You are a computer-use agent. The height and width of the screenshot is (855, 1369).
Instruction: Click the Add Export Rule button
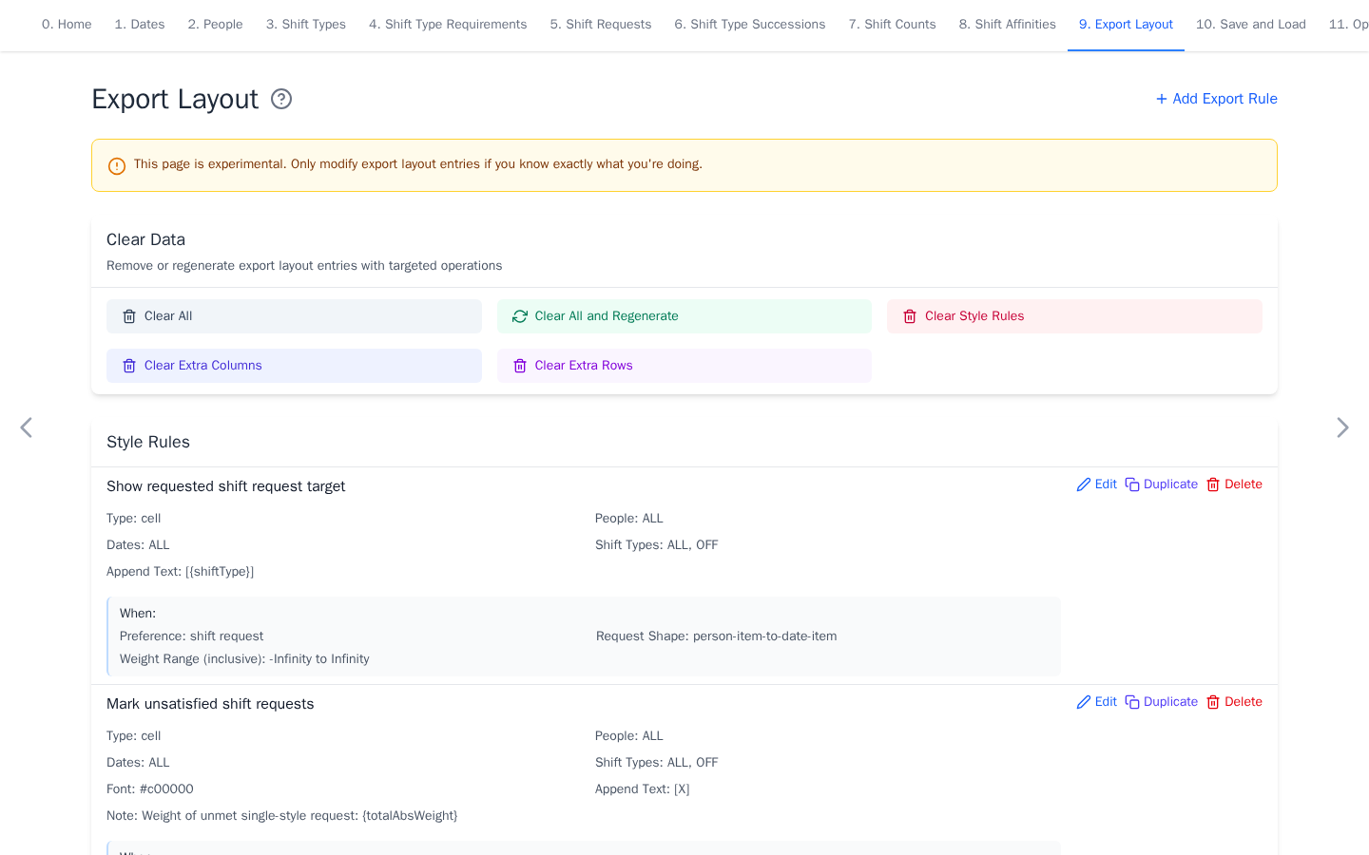tap(1216, 99)
